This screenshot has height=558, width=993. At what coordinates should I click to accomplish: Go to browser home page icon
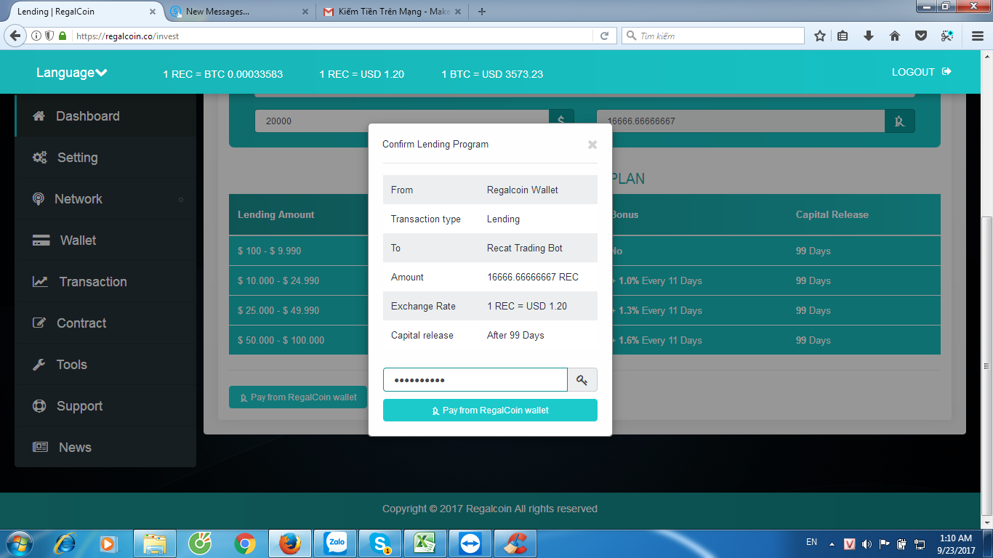point(895,36)
